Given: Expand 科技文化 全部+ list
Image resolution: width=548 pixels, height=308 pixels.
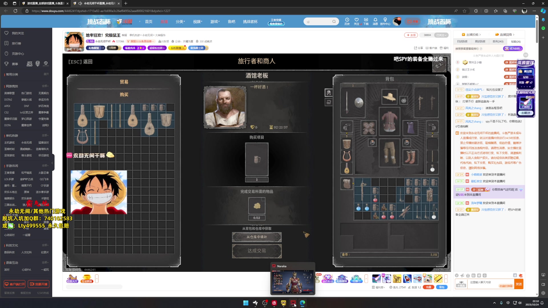Looking at the screenshot, I should [x=45, y=245].
